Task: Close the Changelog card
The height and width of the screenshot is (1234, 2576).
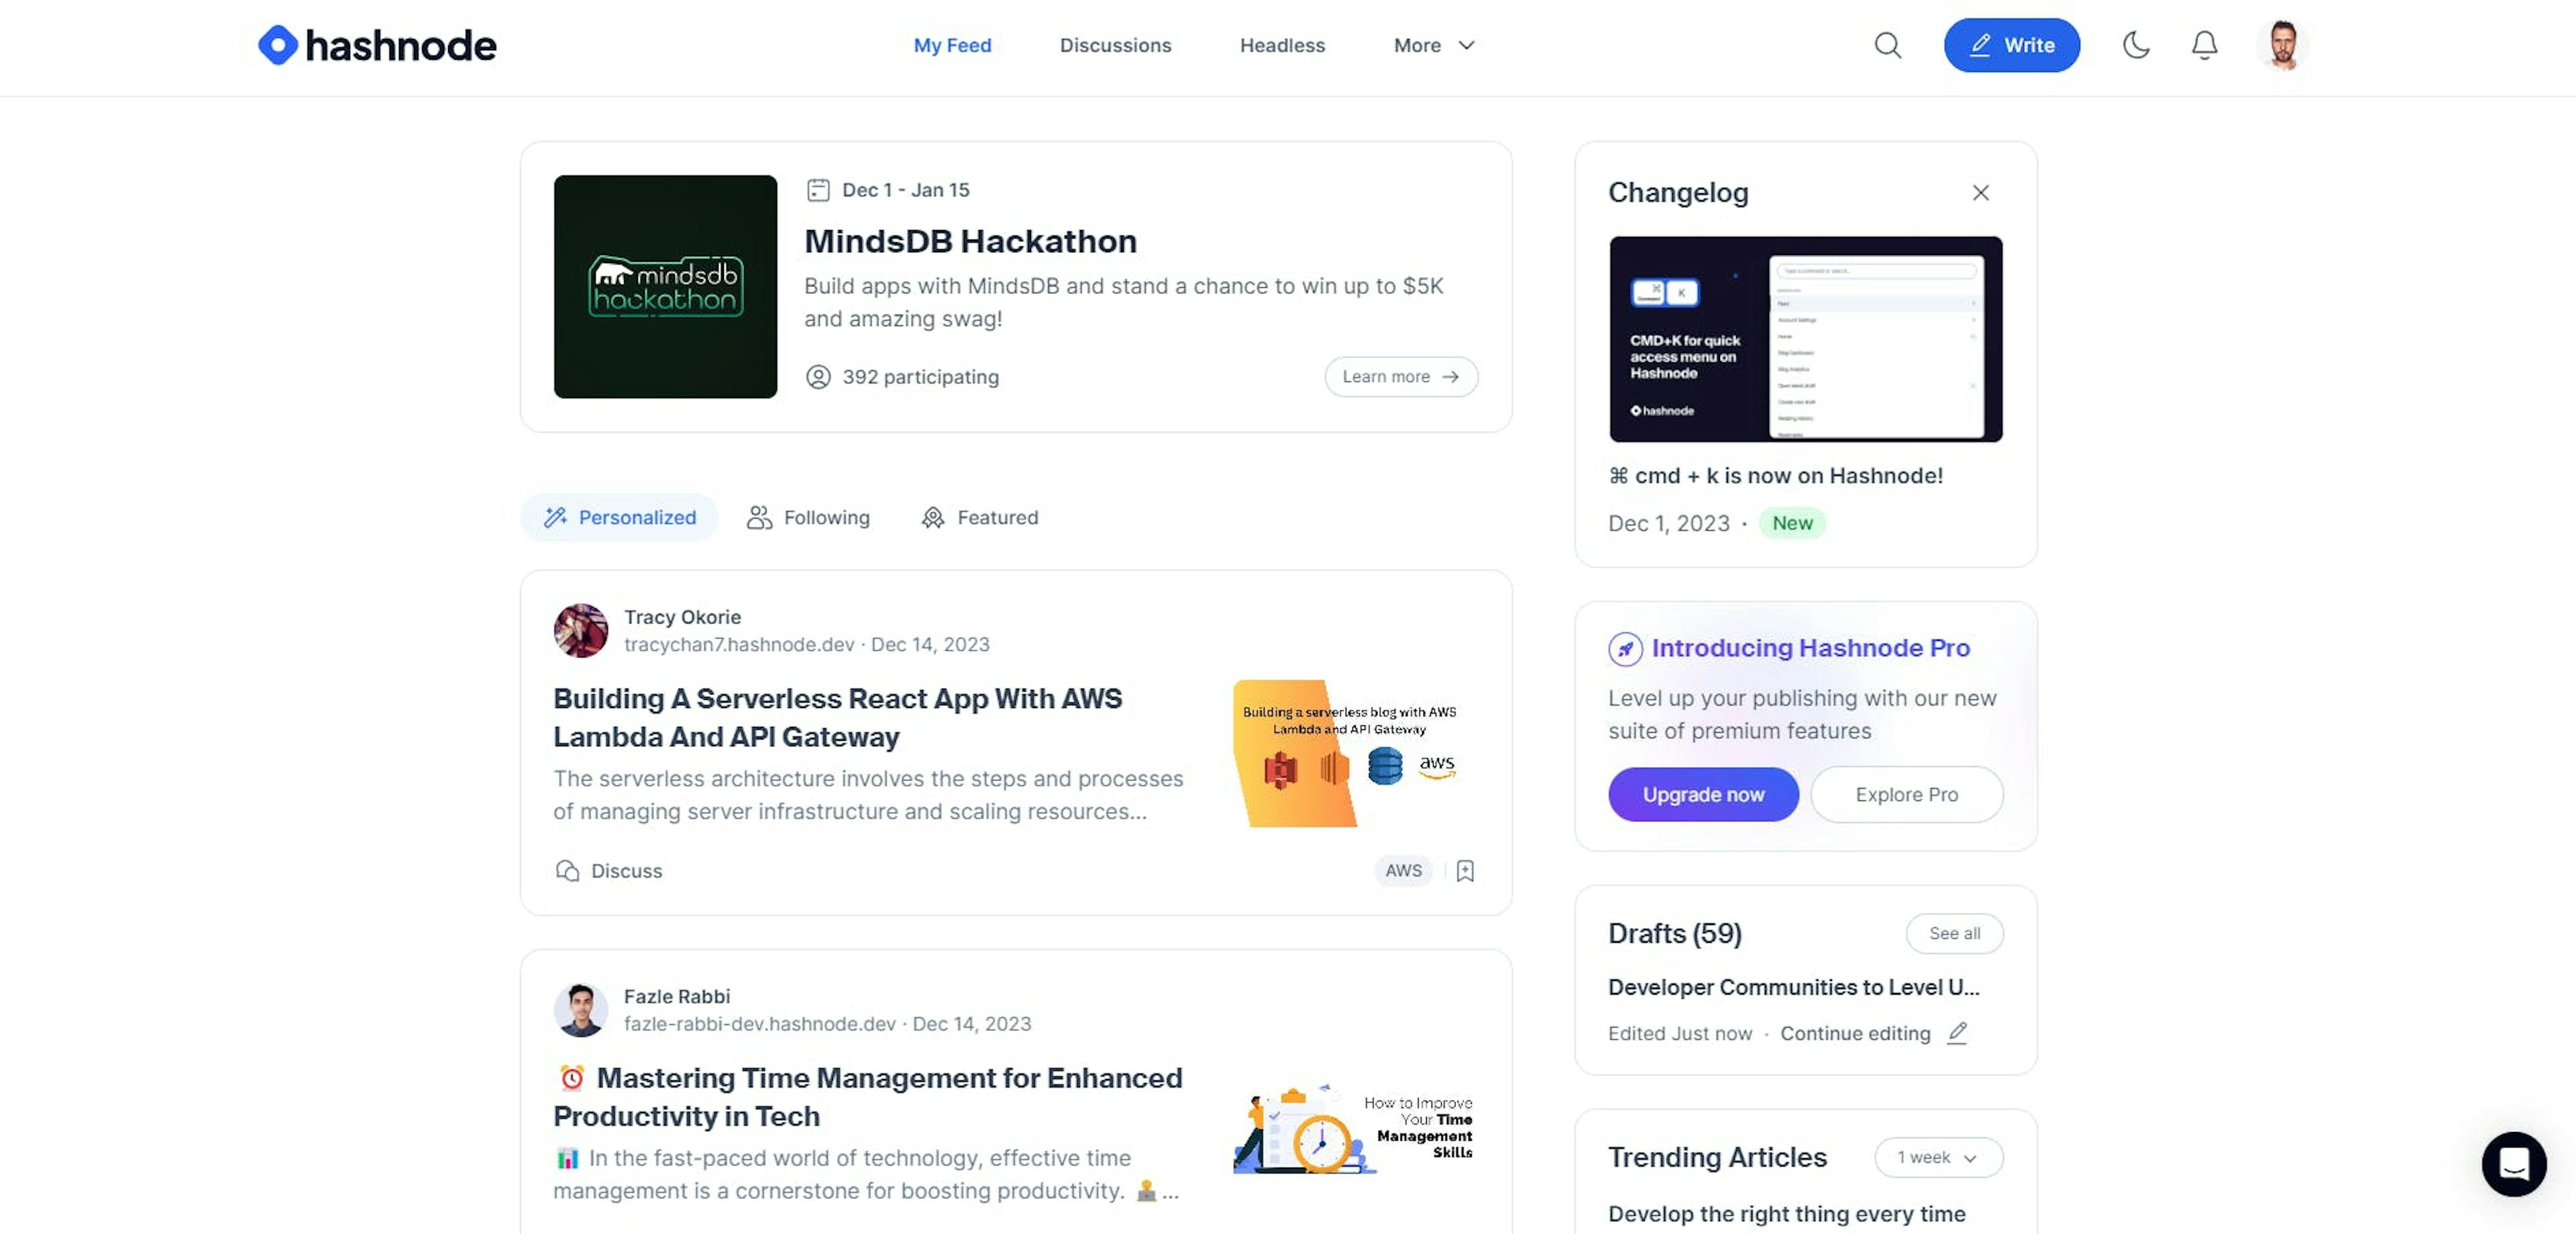Action: point(1980,192)
